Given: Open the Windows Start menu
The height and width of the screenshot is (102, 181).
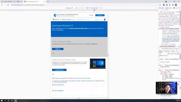Looking at the screenshot, I should [2, 101].
